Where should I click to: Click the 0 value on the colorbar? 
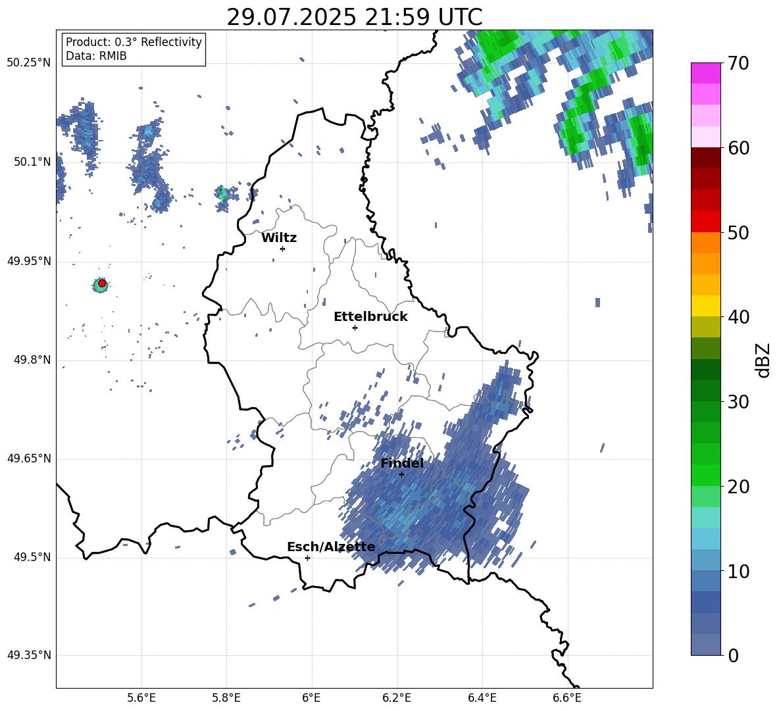tap(734, 656)
